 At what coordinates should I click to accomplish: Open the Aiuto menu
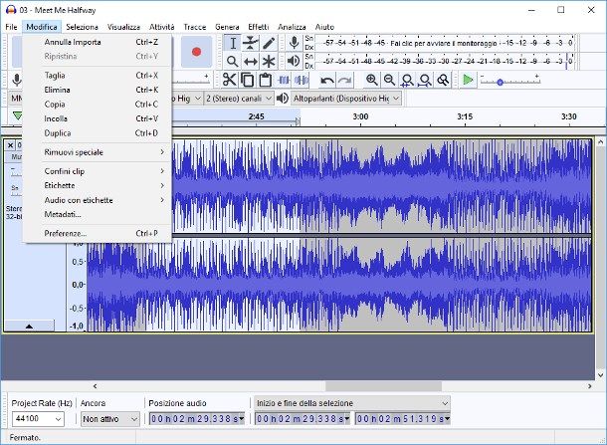tap(324, 27)
